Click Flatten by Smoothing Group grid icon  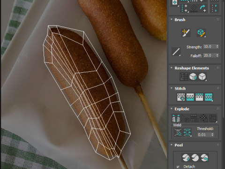point(195,118)
